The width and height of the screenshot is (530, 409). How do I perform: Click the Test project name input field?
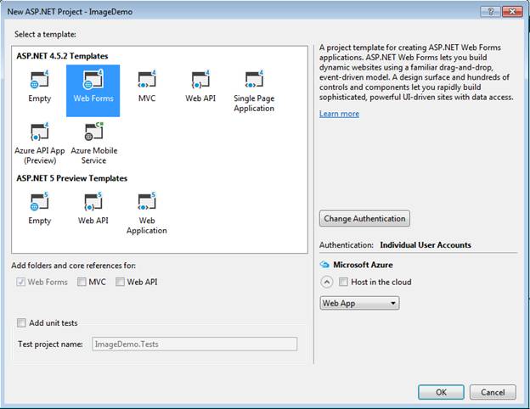tap(195, 345)
